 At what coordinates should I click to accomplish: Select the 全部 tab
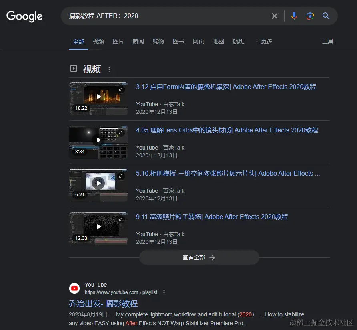[x=78, y=42]
